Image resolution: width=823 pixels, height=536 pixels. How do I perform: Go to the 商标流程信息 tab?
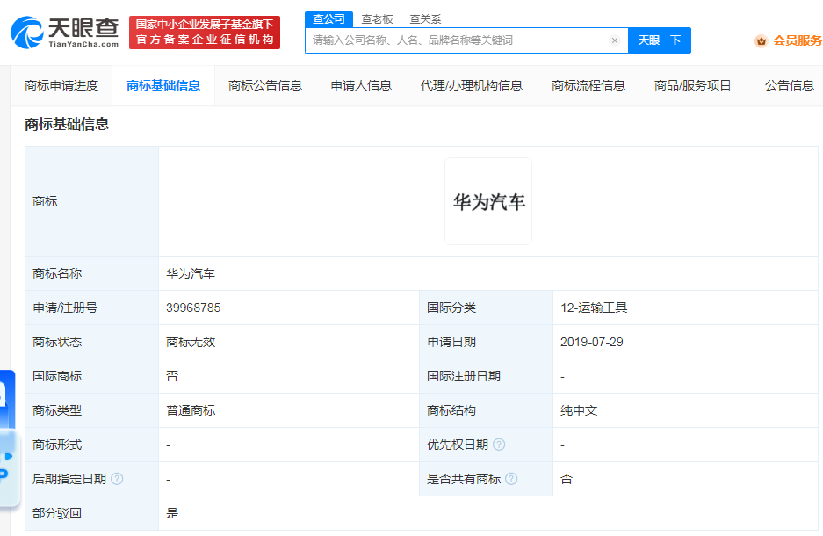click(x=588, y=85)
